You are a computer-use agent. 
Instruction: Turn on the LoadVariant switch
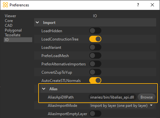(x=95, y=47)
